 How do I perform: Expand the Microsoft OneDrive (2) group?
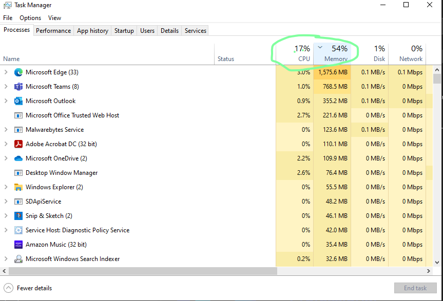pos(6,158)
